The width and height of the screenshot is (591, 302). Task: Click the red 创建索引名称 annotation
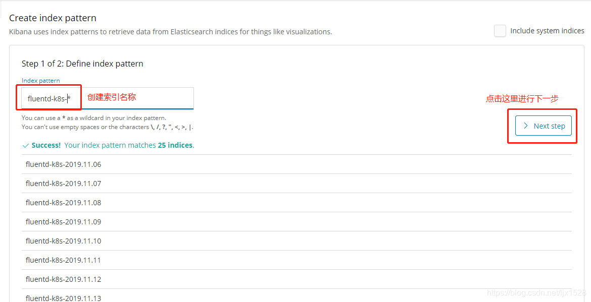tap(112, 97)
